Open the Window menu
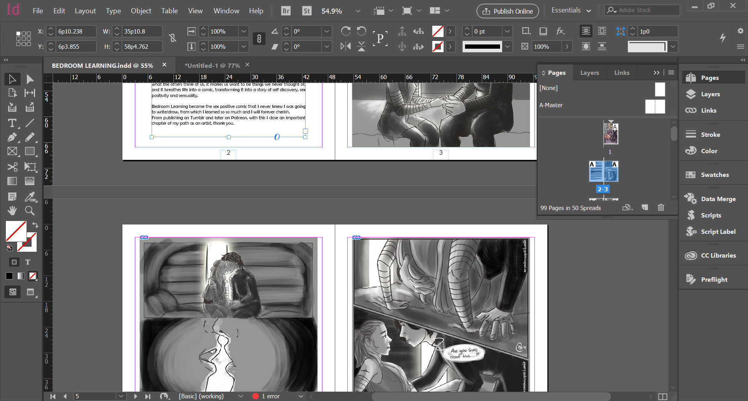This screenshot has height=401, width=748. pyautogui.click(x=226, y=11)
